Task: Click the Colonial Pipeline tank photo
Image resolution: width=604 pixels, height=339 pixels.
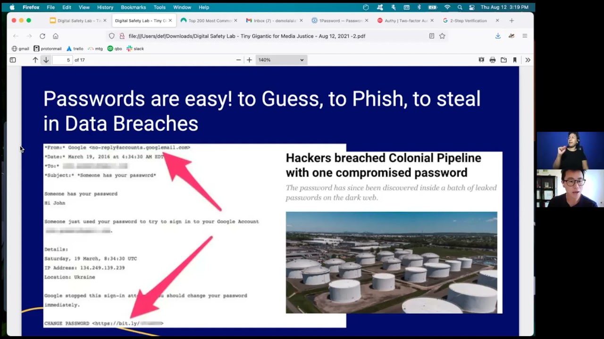Action: coord(391,262)
